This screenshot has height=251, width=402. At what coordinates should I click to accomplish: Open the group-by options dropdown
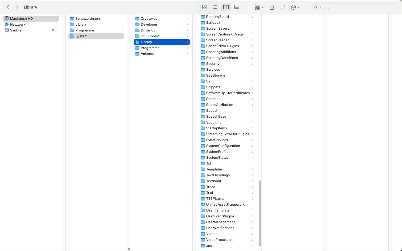(259, 7)
